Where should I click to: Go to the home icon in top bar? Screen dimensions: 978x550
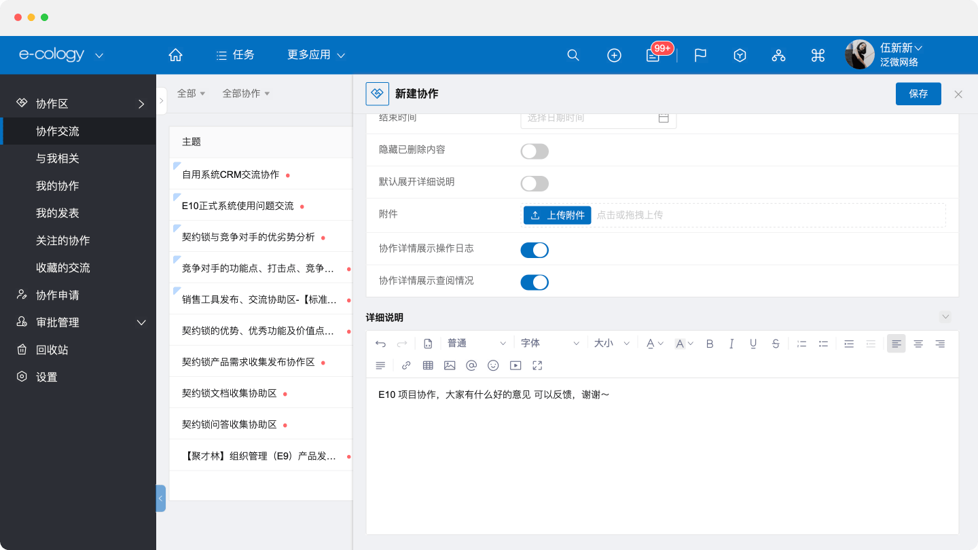(x=175, y=55)
